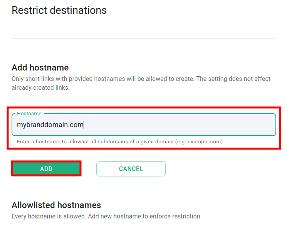Click the example.com text in the hint
287x230 pixels.
(x=206, y=142)
